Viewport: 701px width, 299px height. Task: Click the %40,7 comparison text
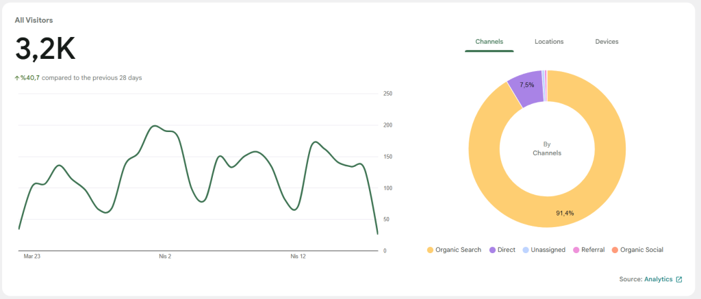[30, 78]
